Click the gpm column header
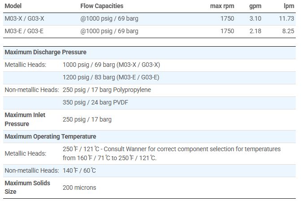302x205 pixels. tap(255, 6)
